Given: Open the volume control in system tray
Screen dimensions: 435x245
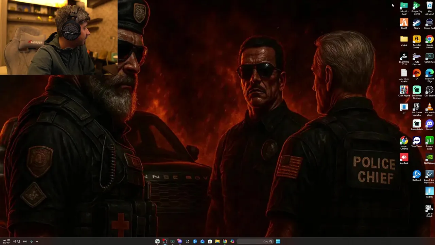Looking at the screenshot, I should pos(14,241).
